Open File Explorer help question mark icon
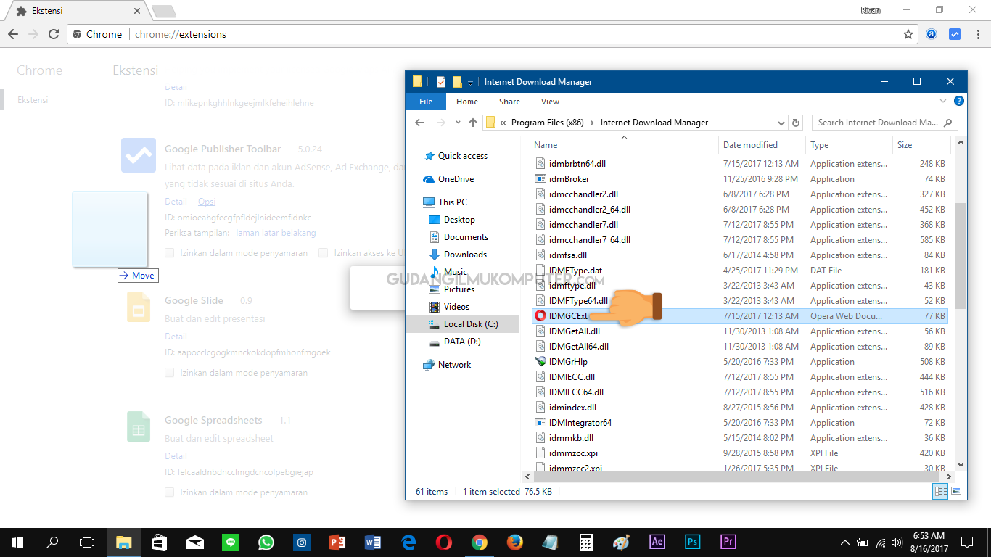991x557 pixels. [x=959, y=102]
